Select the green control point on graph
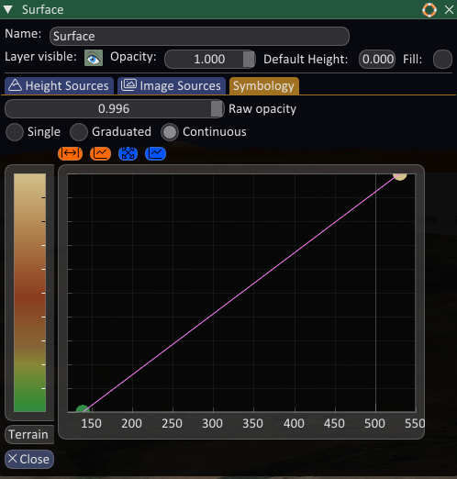 (83, 409)
